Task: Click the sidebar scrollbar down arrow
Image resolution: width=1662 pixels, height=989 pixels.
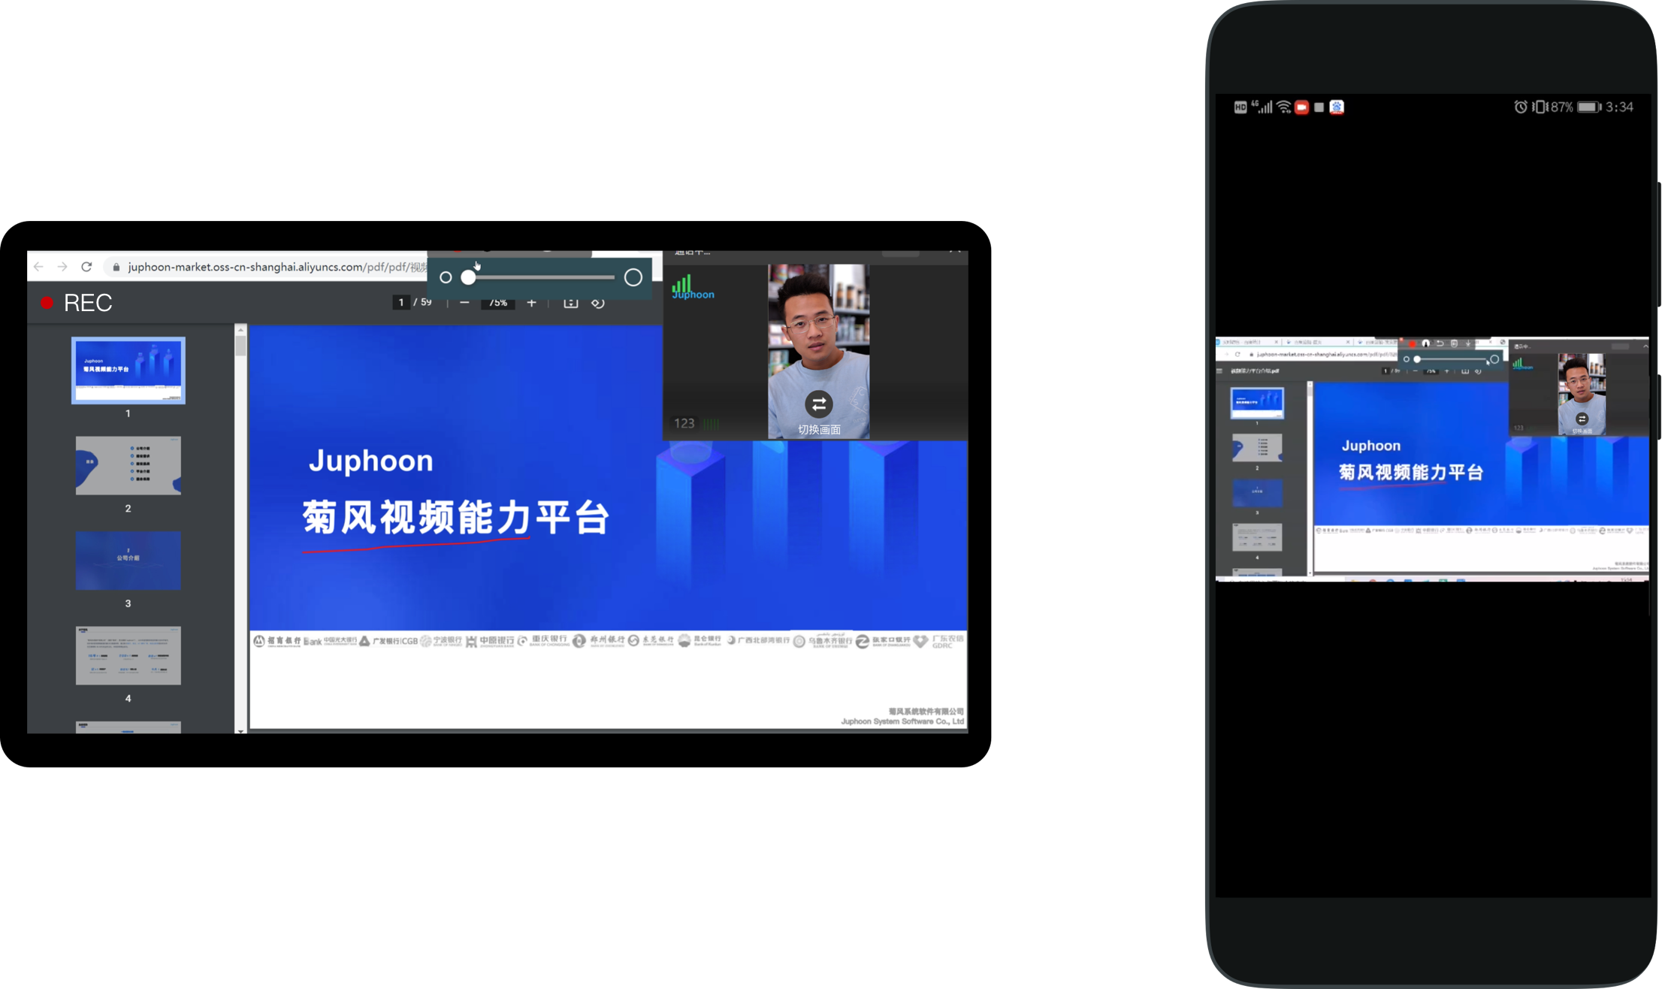Action: pos(240,730)
